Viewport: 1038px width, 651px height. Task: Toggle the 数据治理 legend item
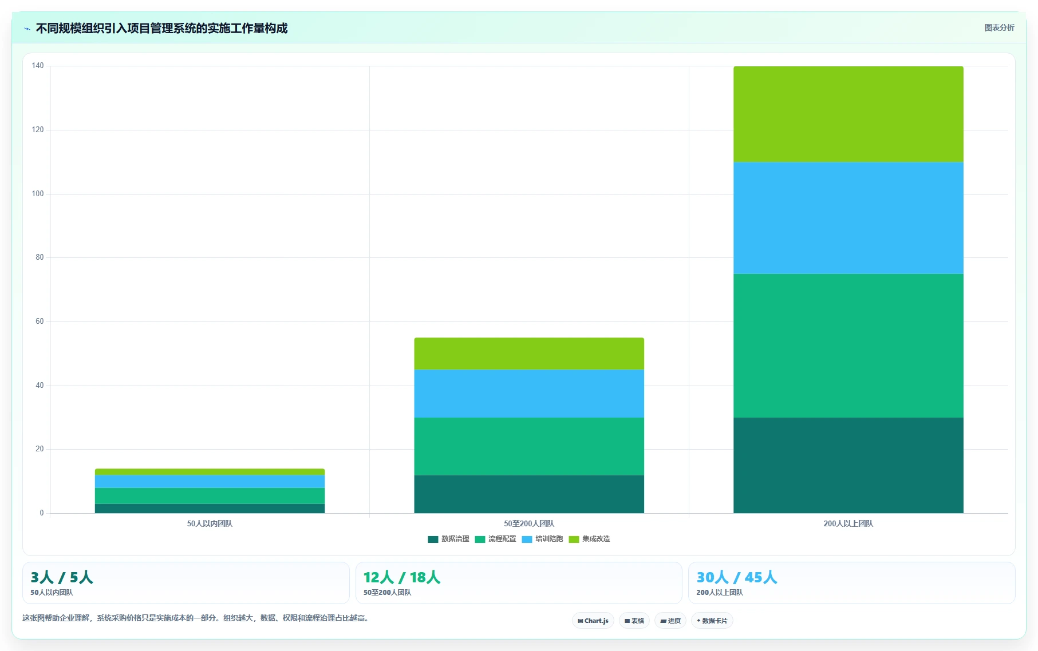click(x=448, y=539)
